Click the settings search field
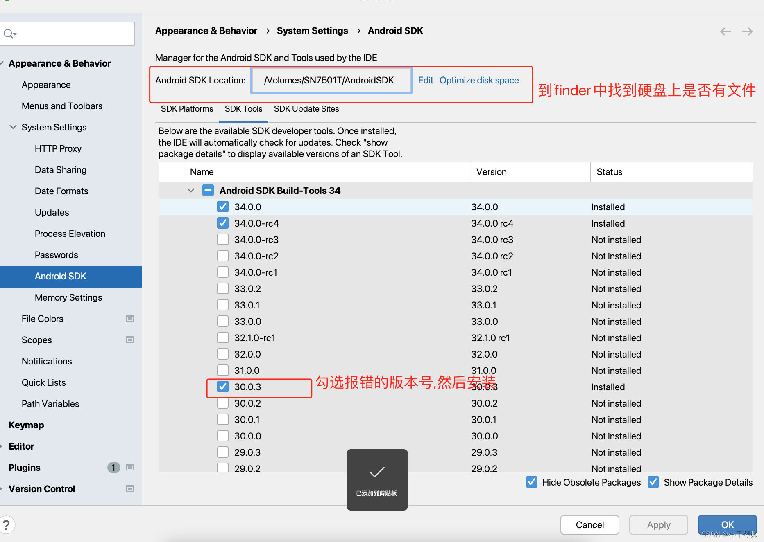The height and width of the screenshot is (542, 764). 68,34
